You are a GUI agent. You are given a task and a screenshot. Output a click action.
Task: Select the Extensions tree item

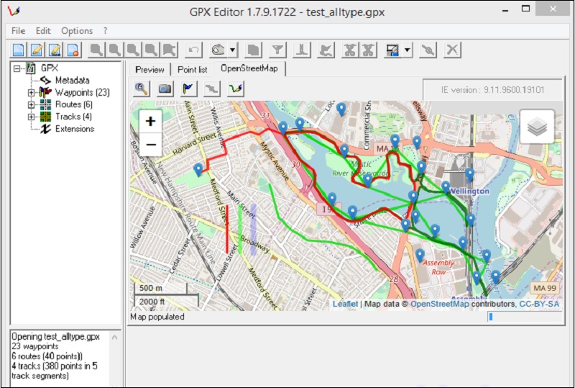[x=75, y=129]
